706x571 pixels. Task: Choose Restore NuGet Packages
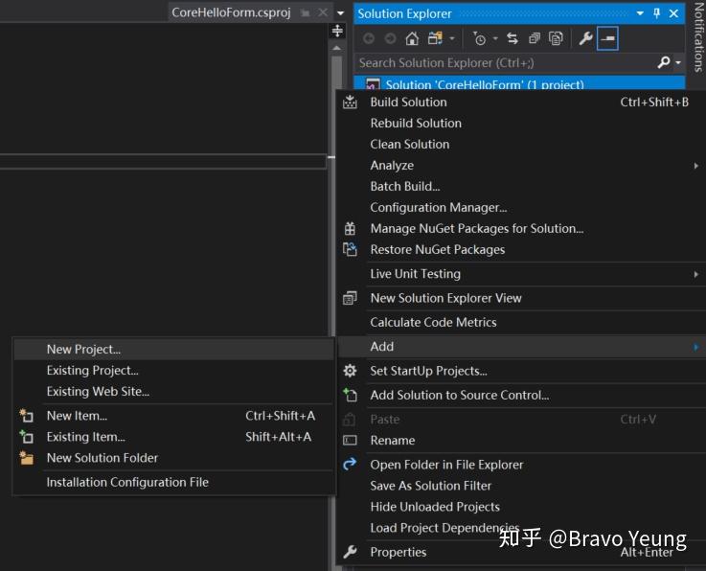(x=521, y=249)
